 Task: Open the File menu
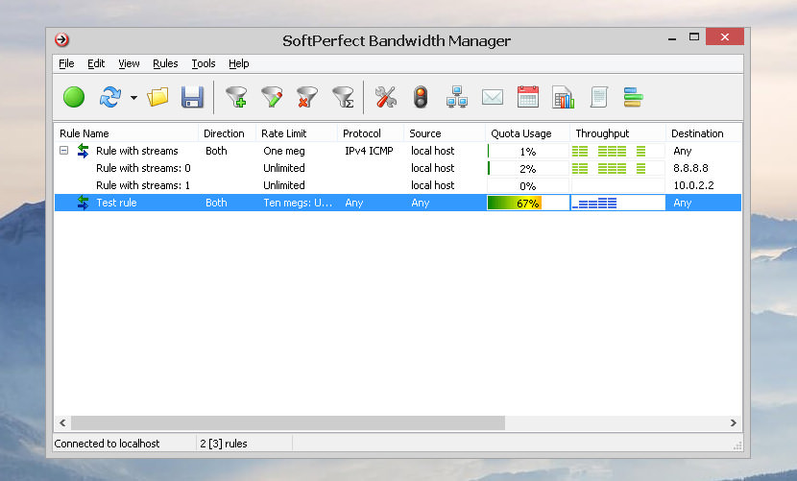click(66, 63)
